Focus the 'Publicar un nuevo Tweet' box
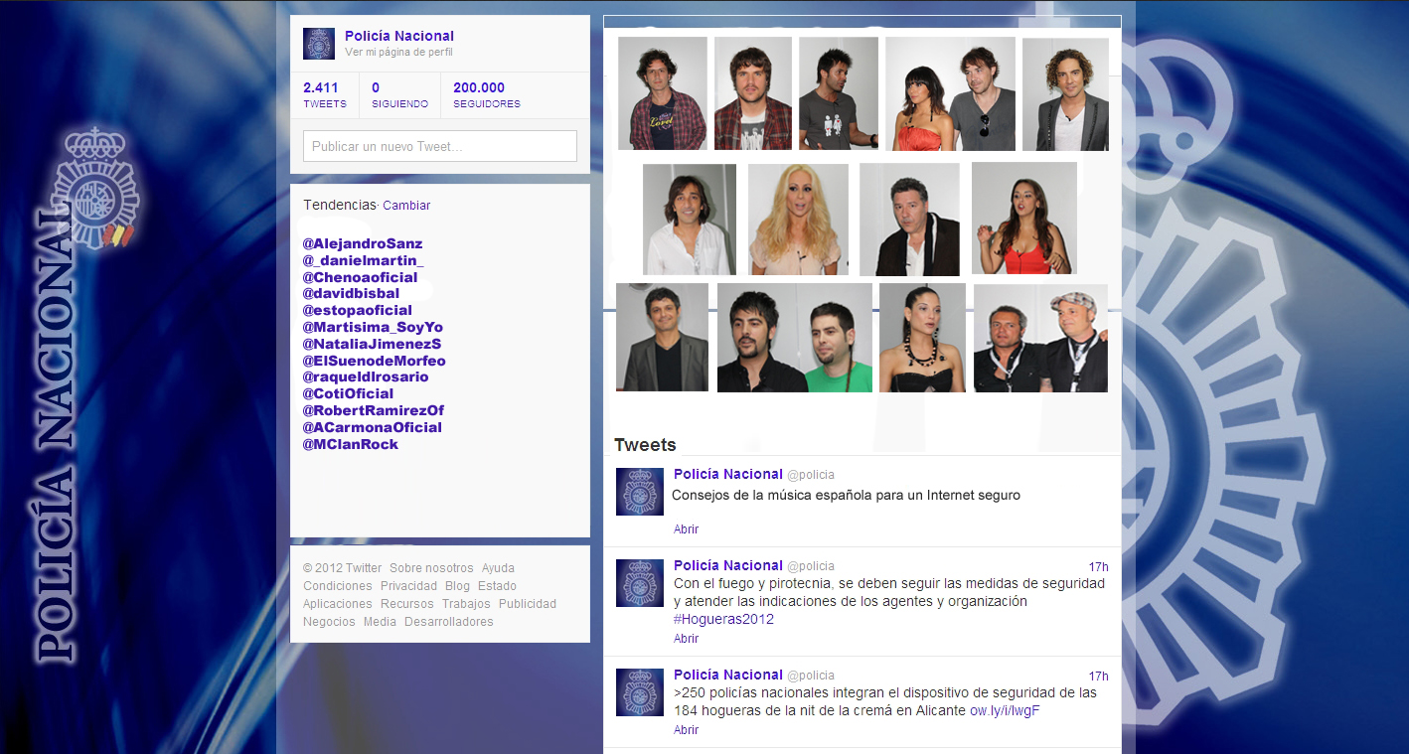The height and width of the screenshot is (754, 1409). click(439, 146)
